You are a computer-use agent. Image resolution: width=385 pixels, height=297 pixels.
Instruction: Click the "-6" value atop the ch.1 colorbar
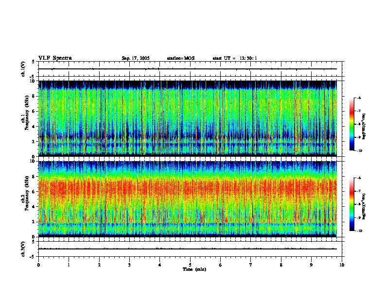coord(359,98)
